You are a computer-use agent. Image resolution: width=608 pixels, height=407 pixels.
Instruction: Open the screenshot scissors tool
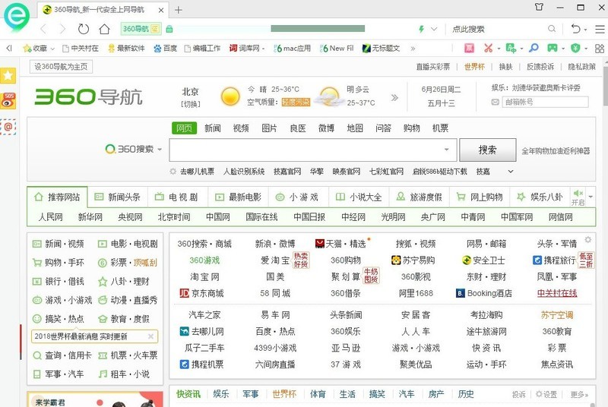pyautogui.click(x=488, y=48)
